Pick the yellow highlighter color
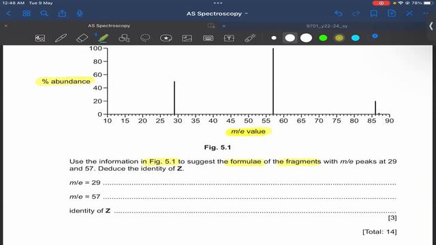Screen dimensions: 436x245 pyautogui.click(x=339, y=38)
